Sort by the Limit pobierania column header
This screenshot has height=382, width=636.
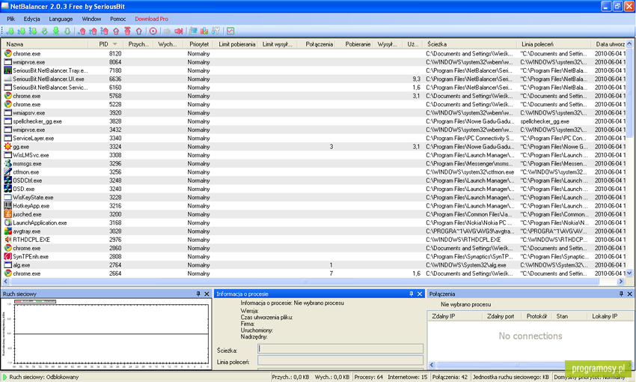click(x=237, y=44)
